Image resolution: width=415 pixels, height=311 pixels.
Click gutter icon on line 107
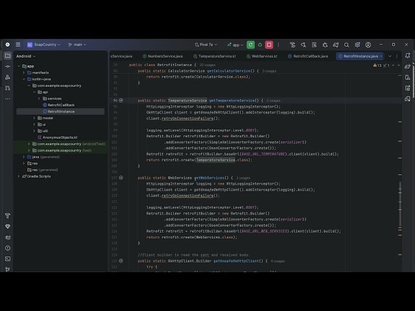click(x=121, y=178)
